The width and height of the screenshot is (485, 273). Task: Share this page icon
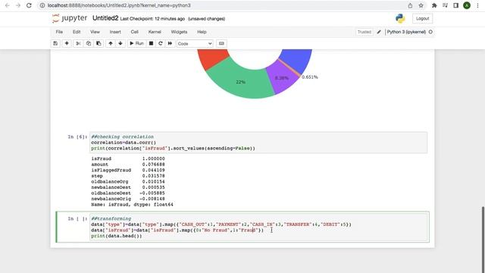click(410, 5)
